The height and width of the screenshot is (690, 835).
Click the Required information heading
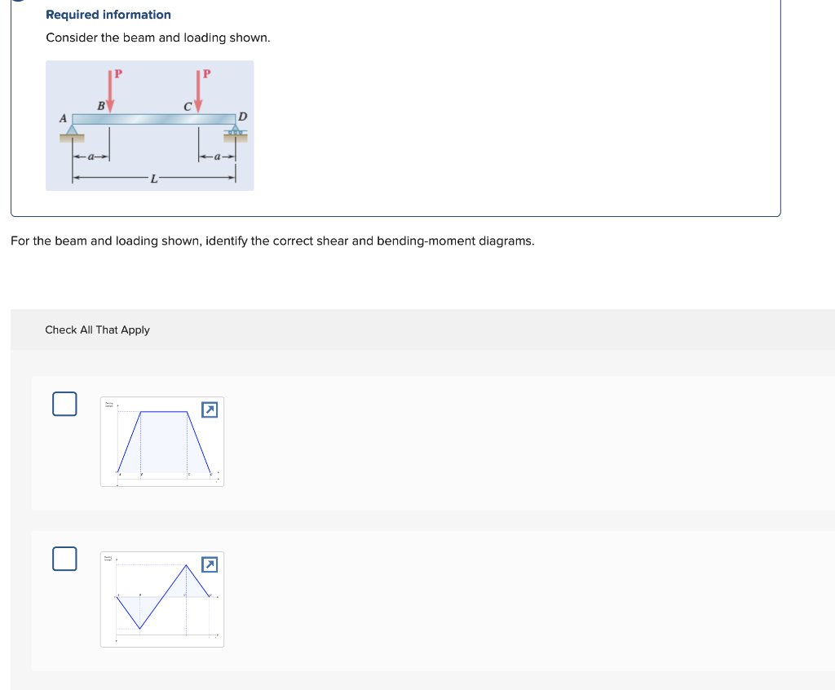108,15
